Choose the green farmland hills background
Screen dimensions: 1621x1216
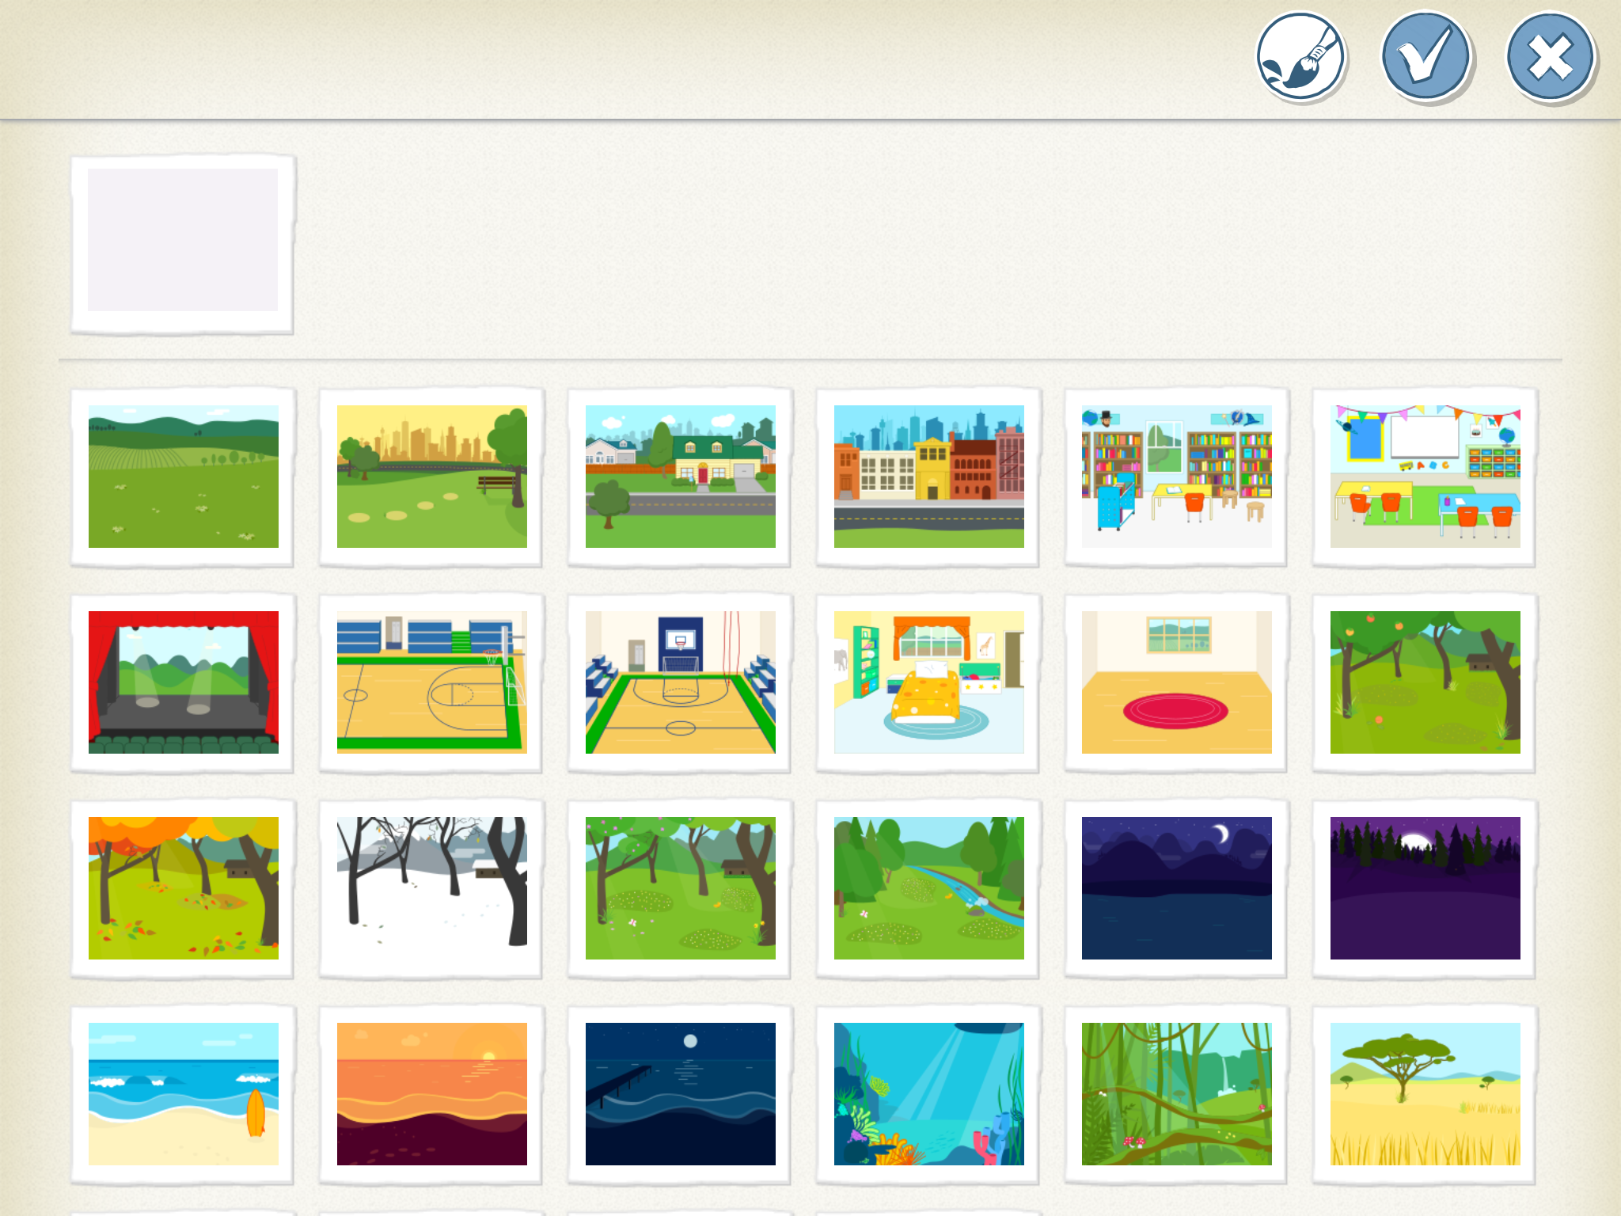[x=183, y=477]
